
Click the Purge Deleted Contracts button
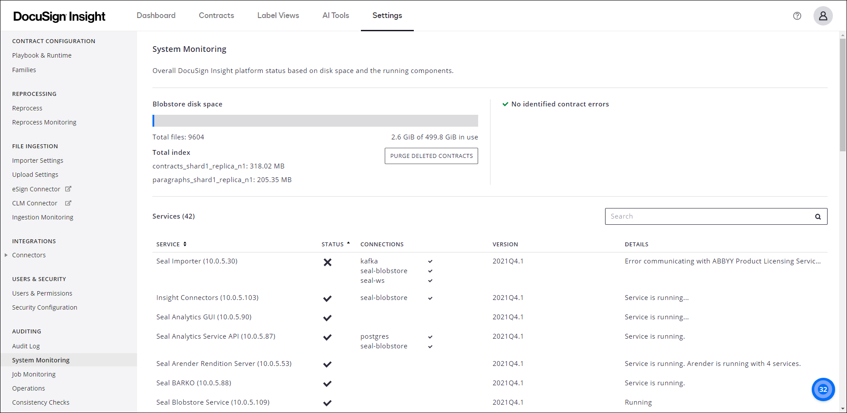click(431, 156)
